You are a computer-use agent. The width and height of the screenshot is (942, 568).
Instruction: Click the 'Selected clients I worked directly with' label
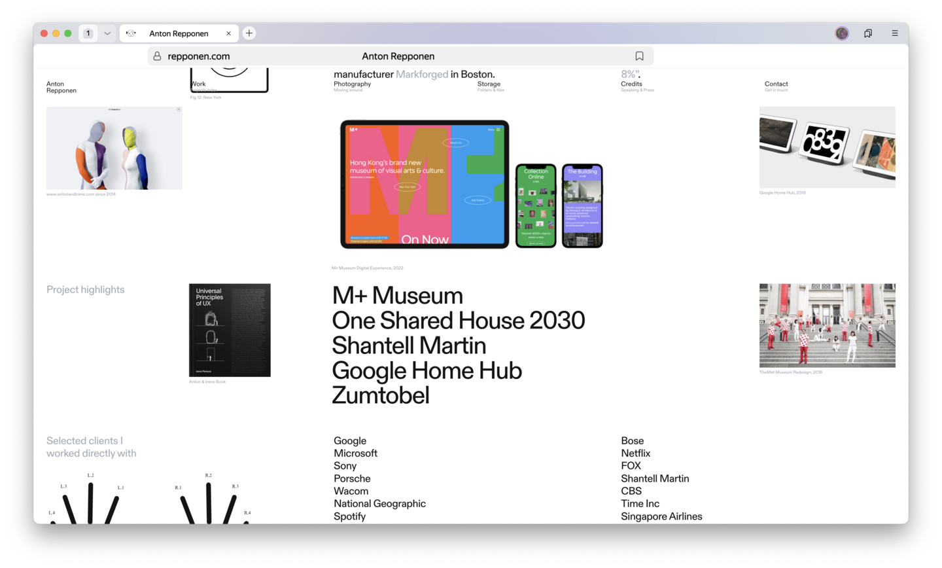pyautogui.click(x=92, y=447)
